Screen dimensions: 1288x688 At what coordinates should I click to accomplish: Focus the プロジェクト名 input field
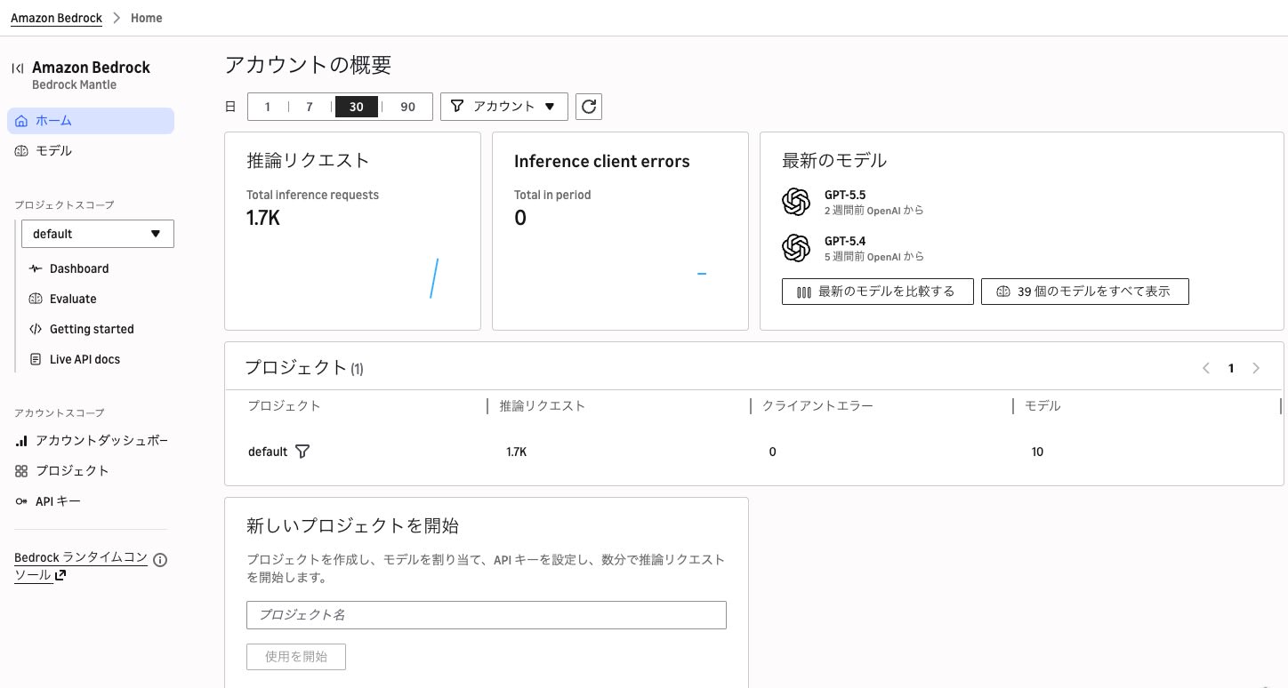click(487, 615)
